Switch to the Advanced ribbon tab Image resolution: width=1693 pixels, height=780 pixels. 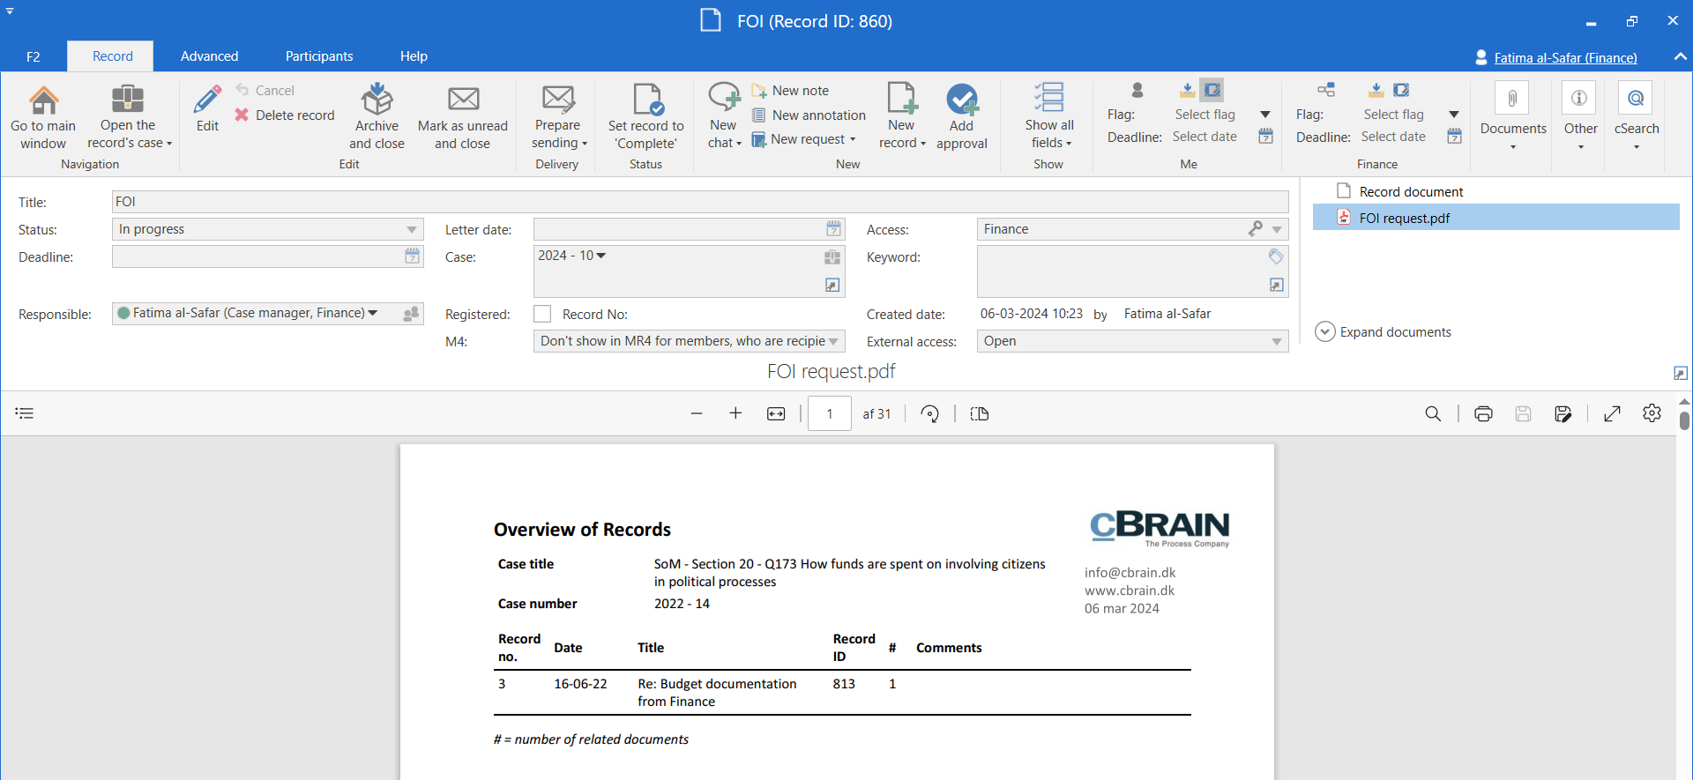209,56
